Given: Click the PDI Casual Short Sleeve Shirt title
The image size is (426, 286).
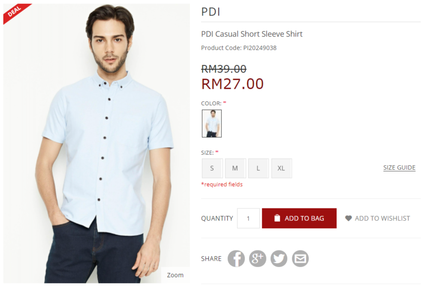Looking at the screenshot, I should (x=251, y=34).
